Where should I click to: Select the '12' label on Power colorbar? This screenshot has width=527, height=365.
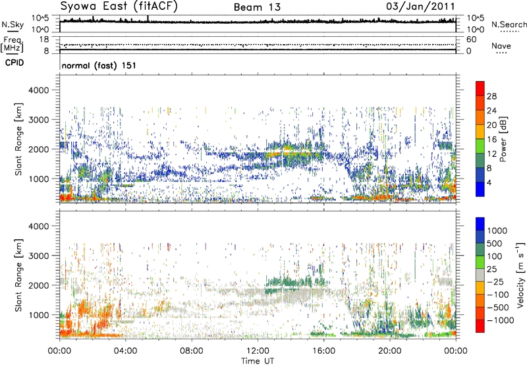(x=491, y=154)
